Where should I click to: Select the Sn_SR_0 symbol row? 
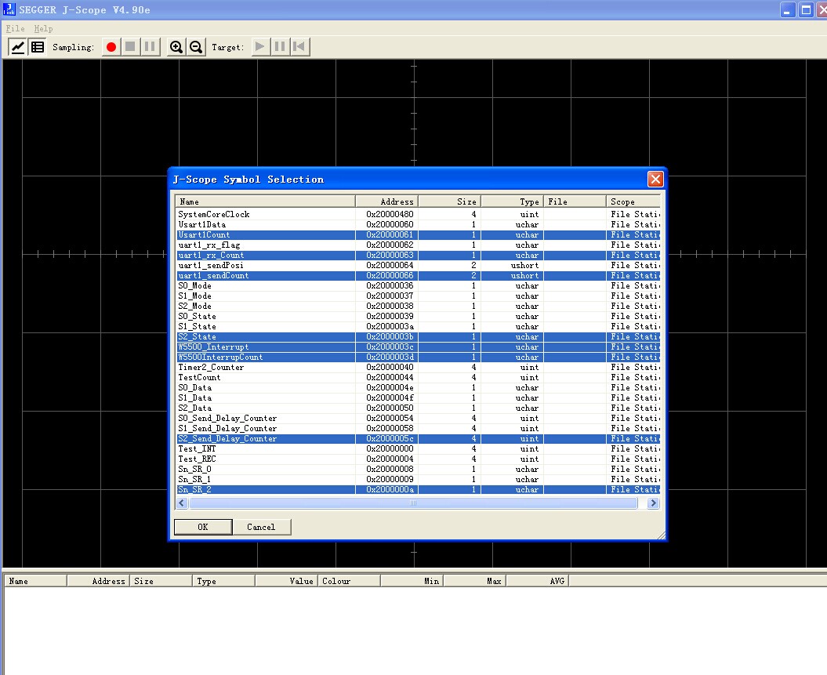[418, 470]
